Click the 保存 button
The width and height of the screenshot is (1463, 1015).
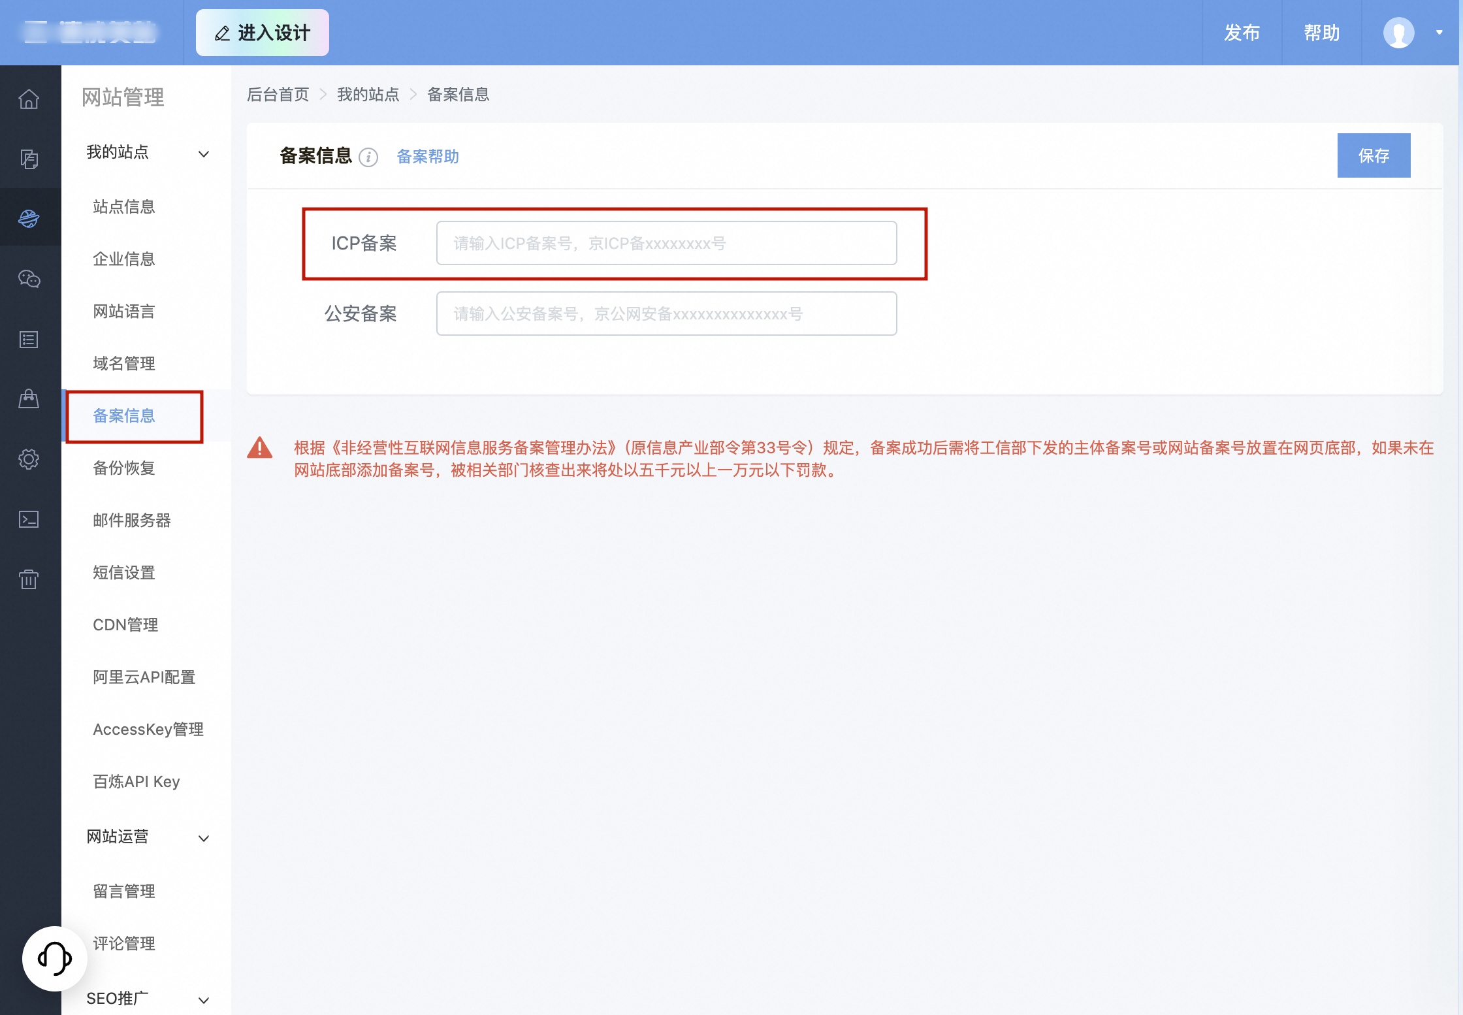coord(1374,155)
